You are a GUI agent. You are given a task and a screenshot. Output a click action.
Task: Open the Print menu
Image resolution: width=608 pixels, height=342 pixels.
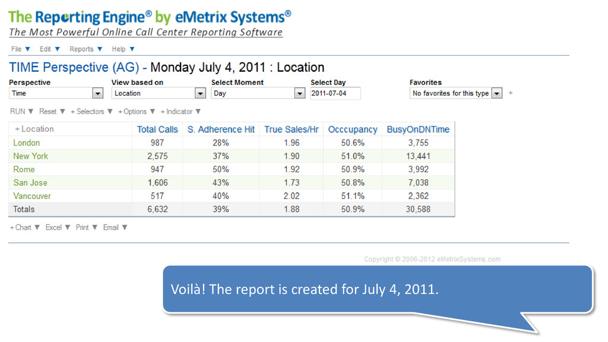tap(87, 227)
